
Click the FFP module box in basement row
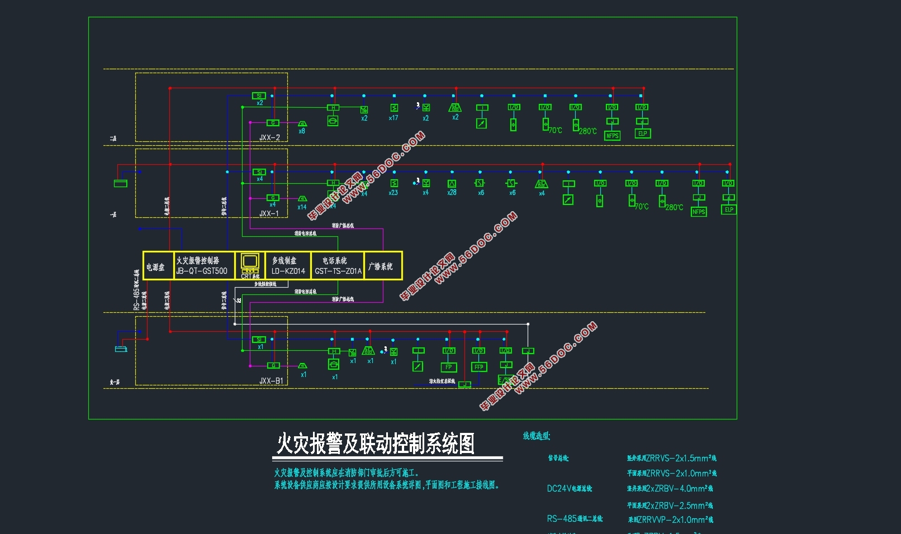tap(478, 367)
